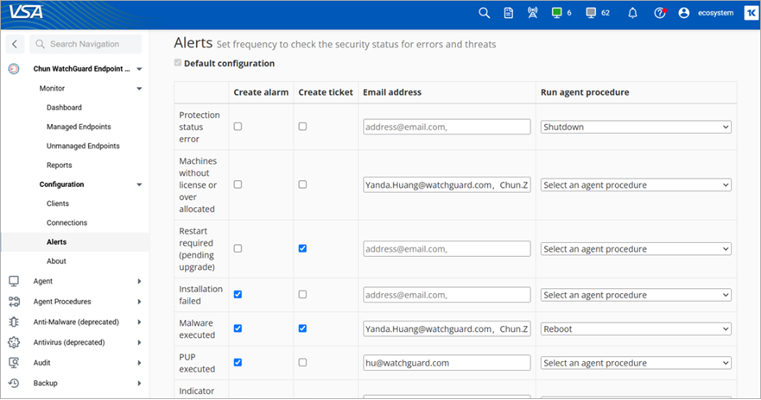Toggle Create alarm for Protection status error
Viewport: 761px width, 400px height.
238,127
